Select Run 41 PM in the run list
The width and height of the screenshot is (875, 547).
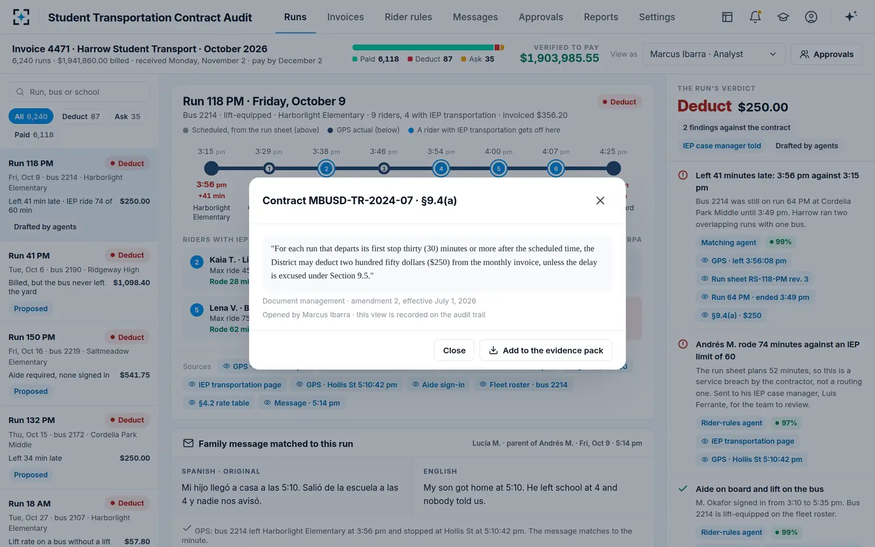79,282
